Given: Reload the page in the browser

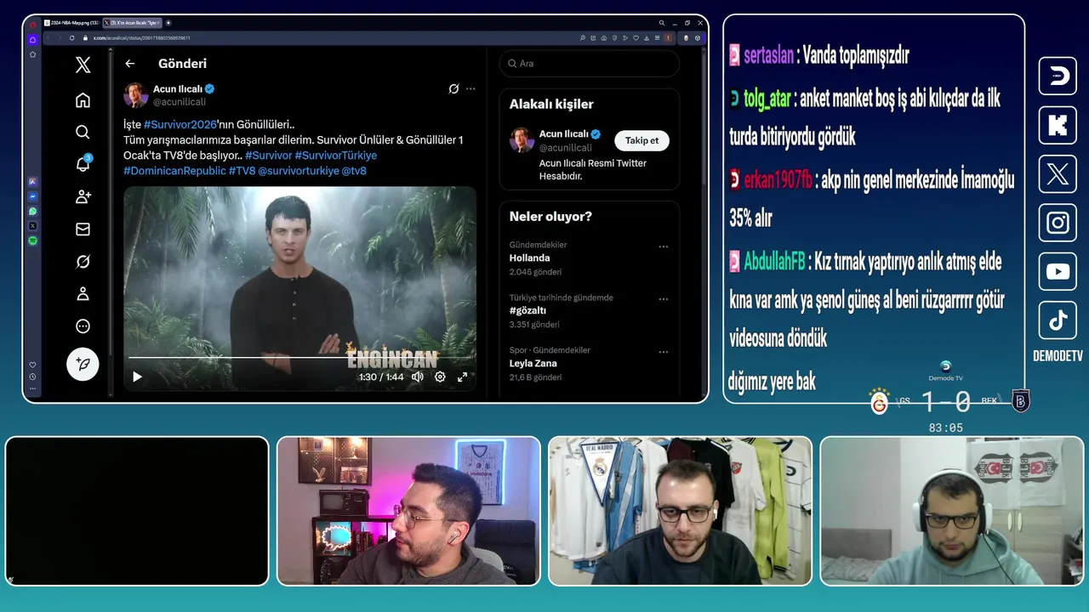Looking at the screenshot, I should pos(71,37).
